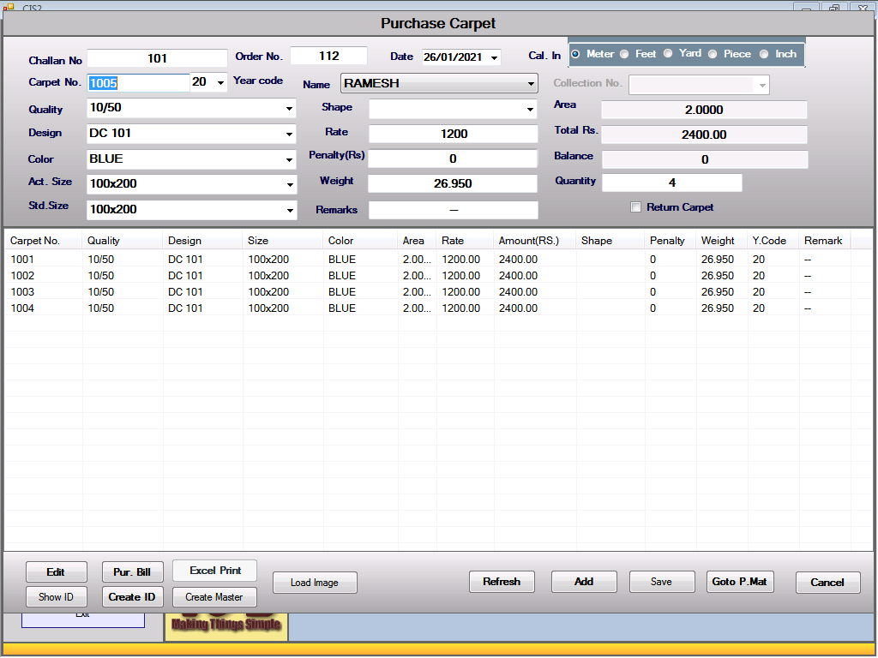Open the Date picker dropdown
The height and width of the screenshot is (658, 878).
(x=494, y=57)
